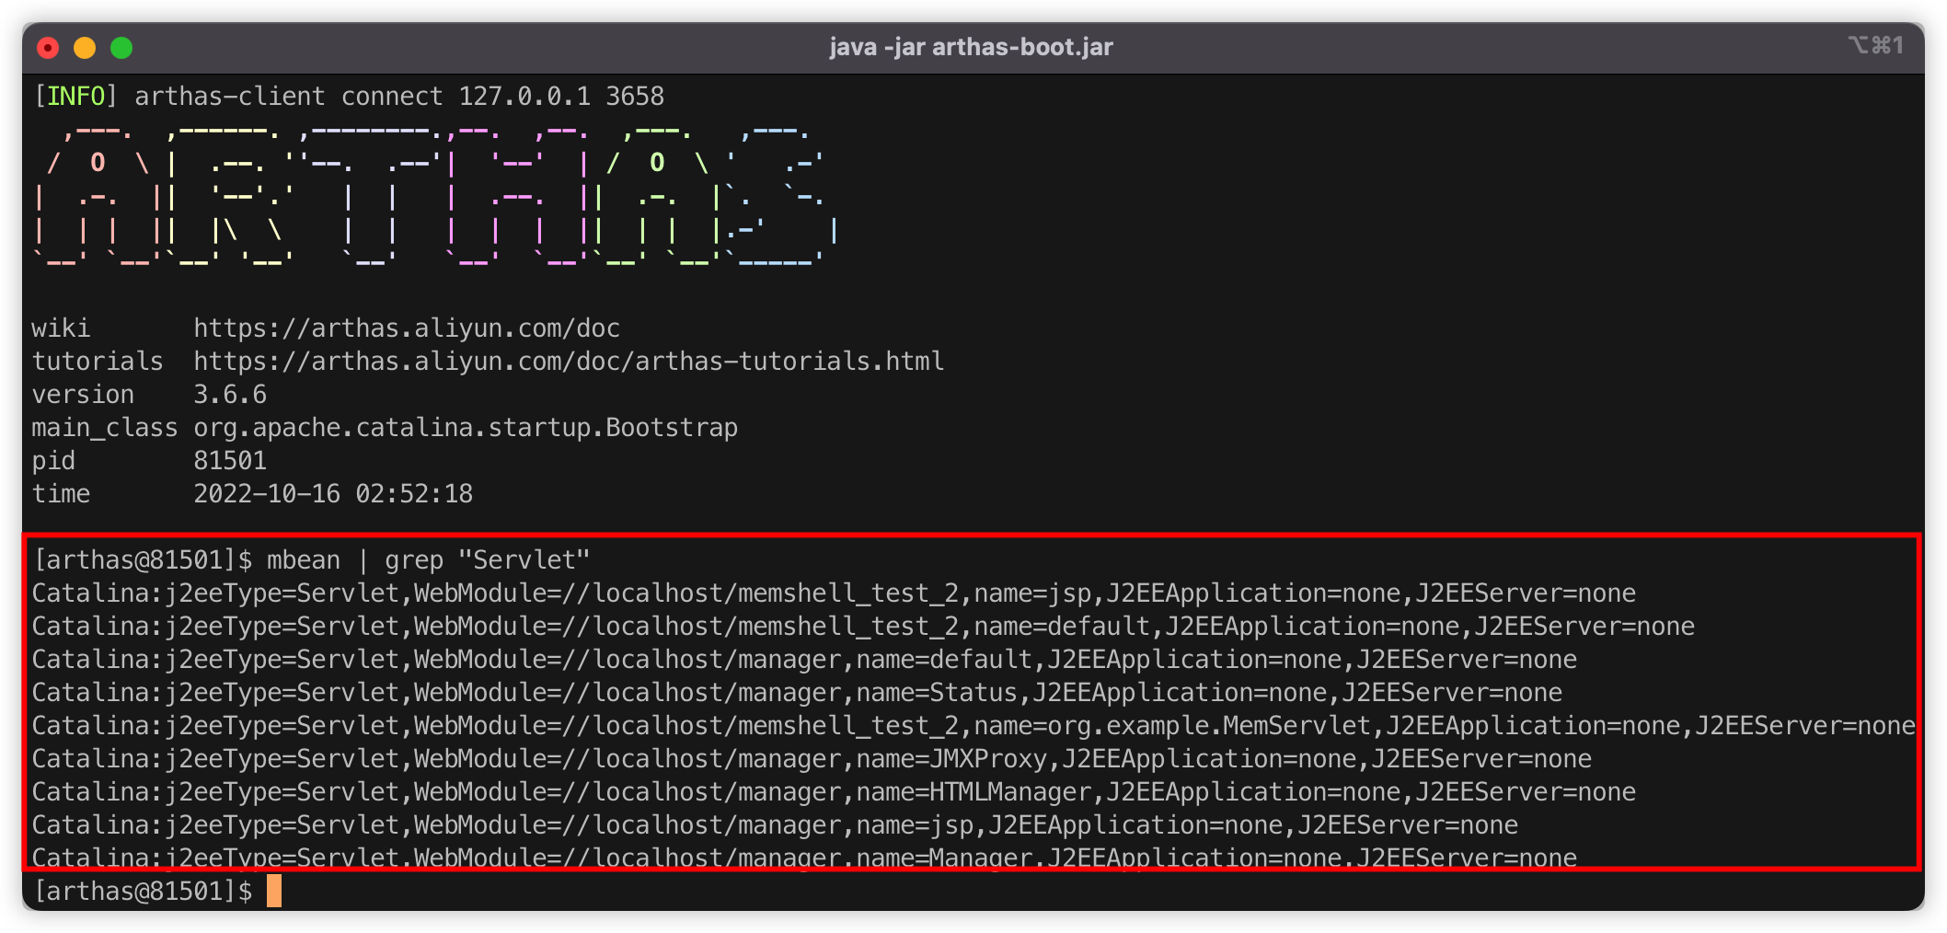The height and width of the screenshot is (933, 1947).
Task: Maximize the terminal with green button
Action: (121, 48)
